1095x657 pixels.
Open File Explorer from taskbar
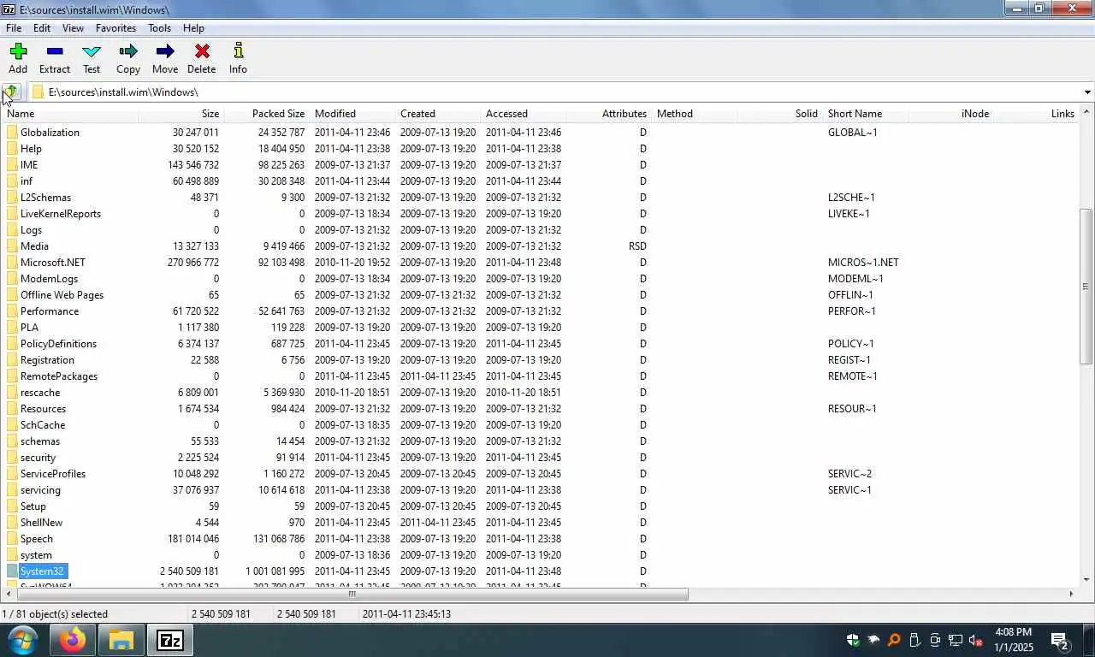point(121,640)
